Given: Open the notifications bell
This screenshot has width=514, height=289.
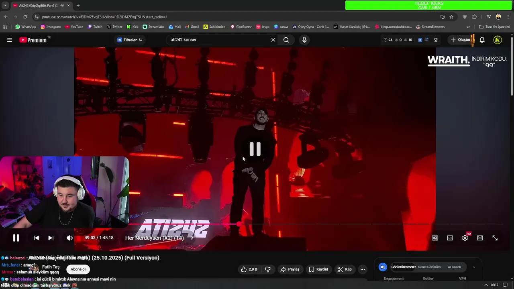Looking at the screenshot, I should coord(482,40).
